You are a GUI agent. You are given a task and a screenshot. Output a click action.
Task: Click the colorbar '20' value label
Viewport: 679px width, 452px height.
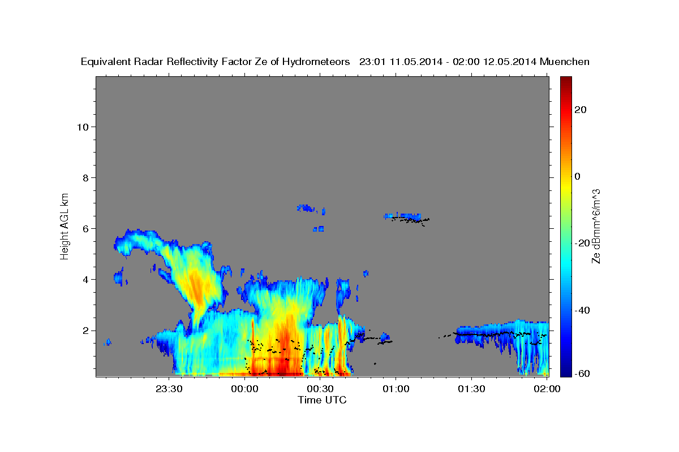coord(580,110)
